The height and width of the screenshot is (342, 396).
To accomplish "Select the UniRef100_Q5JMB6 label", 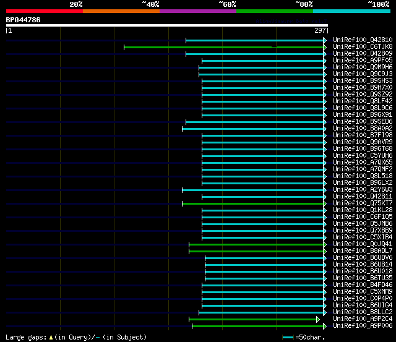I will pyautogui.click(x=363, y=224).
